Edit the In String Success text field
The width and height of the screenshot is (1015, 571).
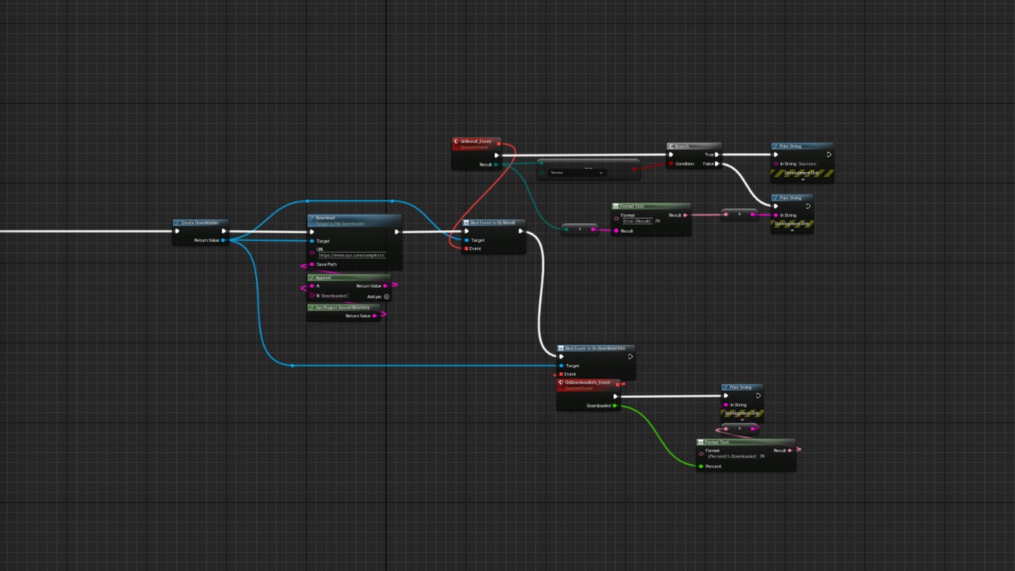(807, 163)
